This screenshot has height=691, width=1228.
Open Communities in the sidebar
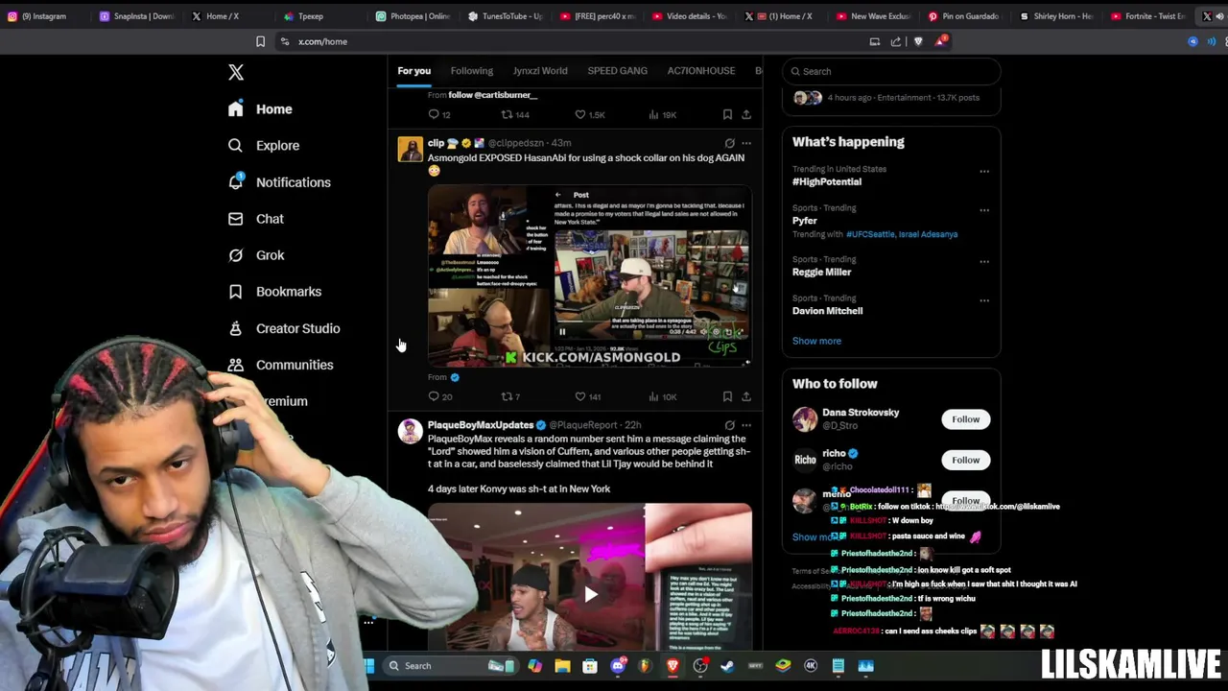pos(280,365)
